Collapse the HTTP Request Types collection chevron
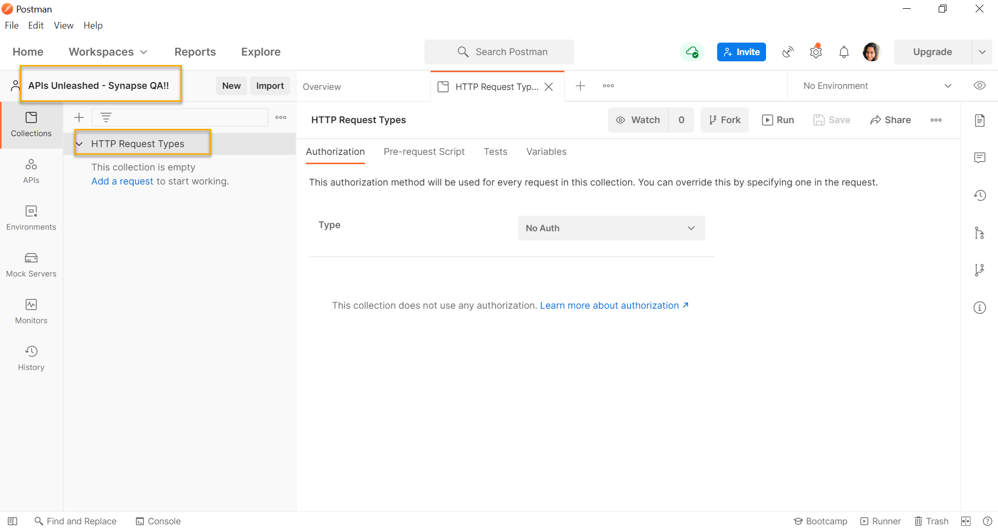 pyautogui.click(x=80, y=144)
